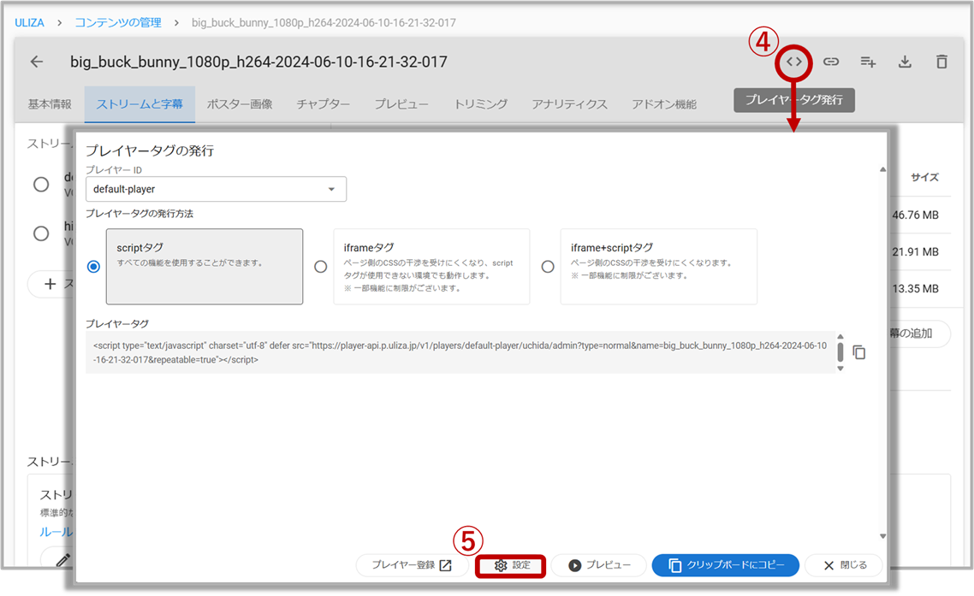Open the player tag code icon
This screenshot has width=974, height=596.
point(794,62)
